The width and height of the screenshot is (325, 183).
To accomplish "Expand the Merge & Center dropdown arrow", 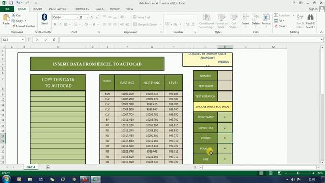I will pyautogui.click(x=160, y=25).
